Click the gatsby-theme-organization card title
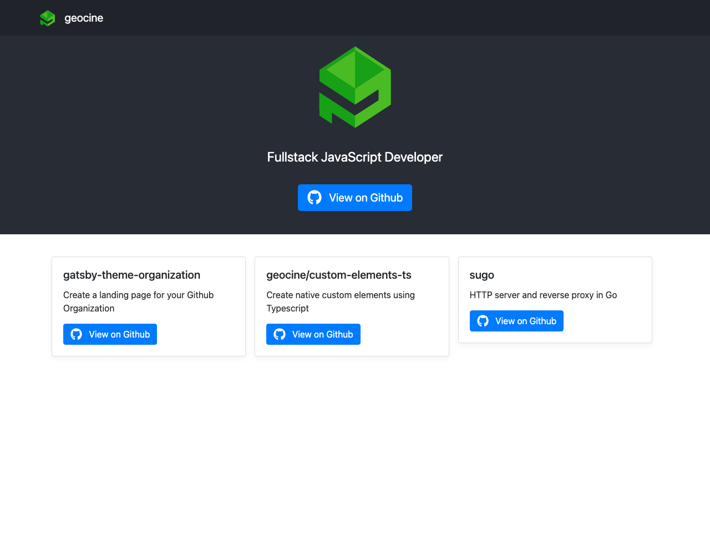Screen dimensions: 710x533 (131, 275)
